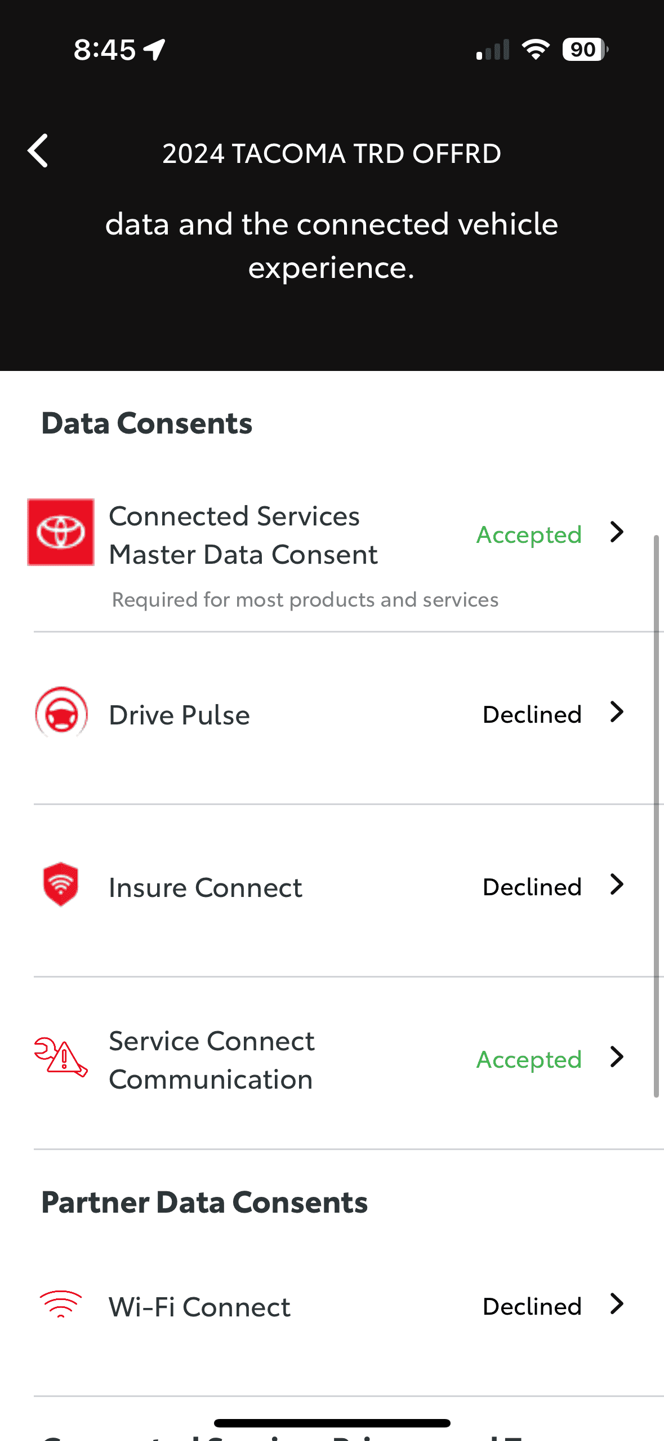Tap the battery indicator in status bar

tap(585, 50)
